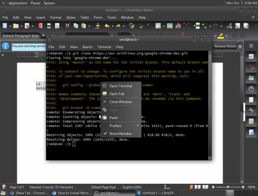Click the Insert Page Break icon
Viewport: 258px width, 196px height.
click(x=197, y=26)
